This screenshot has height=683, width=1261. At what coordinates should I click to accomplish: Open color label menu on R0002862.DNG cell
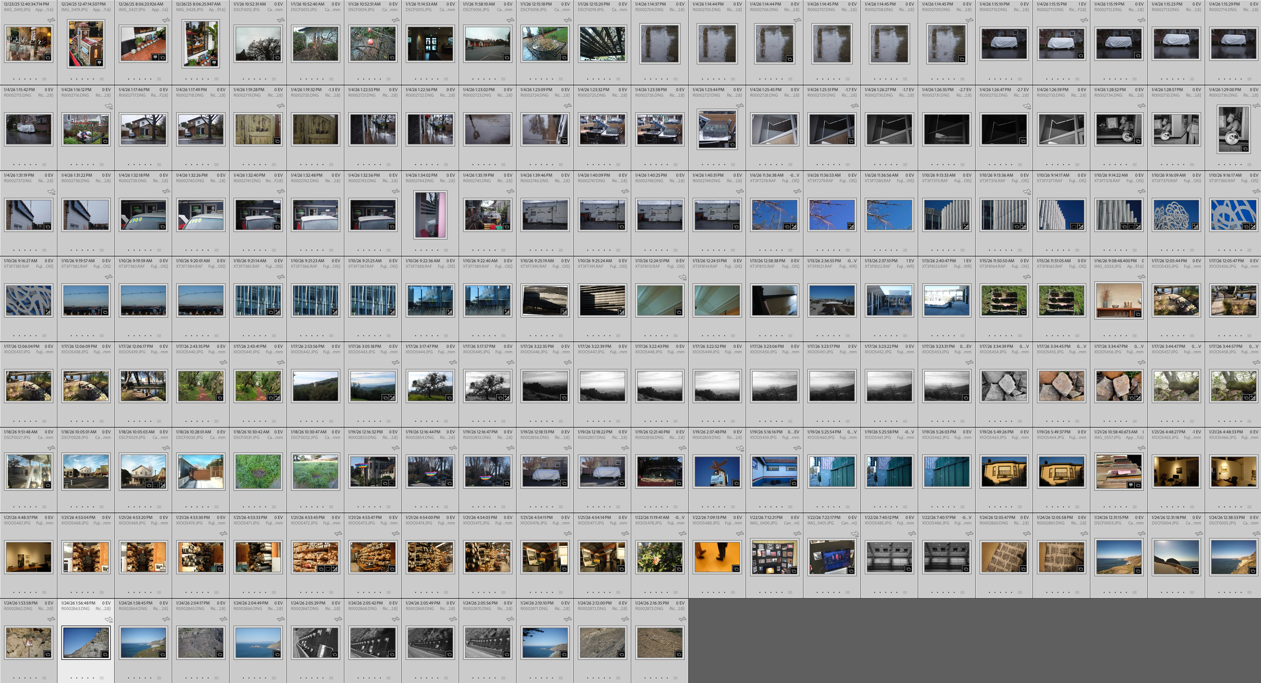click(44, 678)
